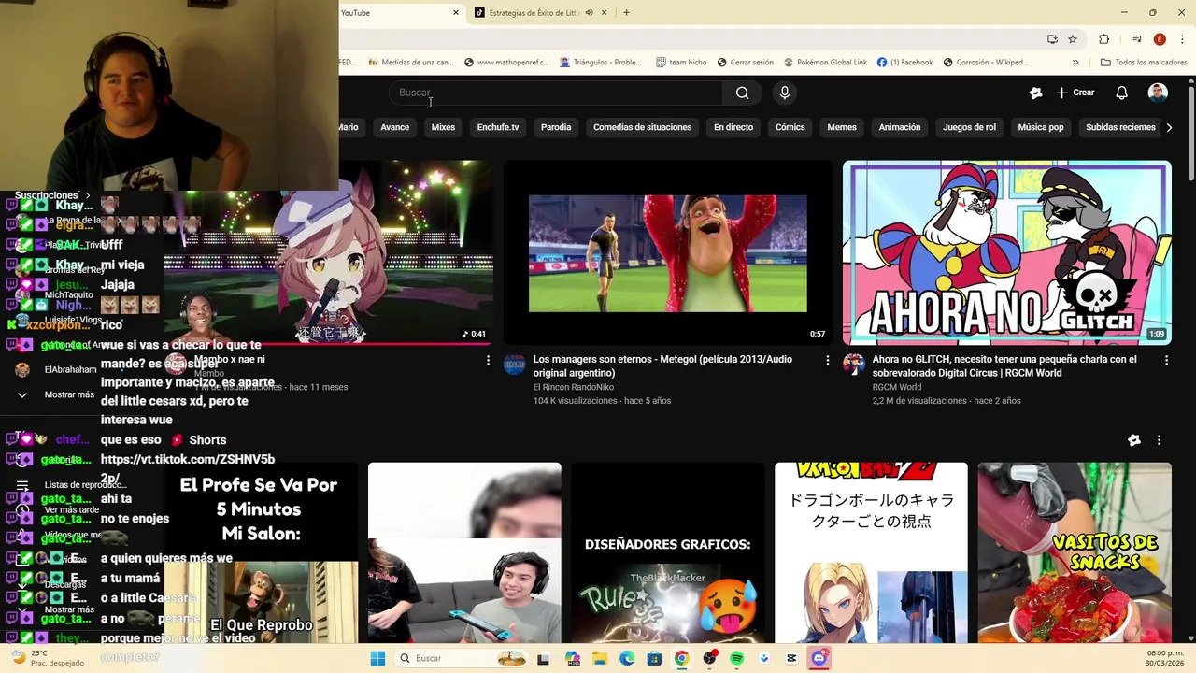Open Discord from the taskbar
1196x673 pixels.
(819, 658)
